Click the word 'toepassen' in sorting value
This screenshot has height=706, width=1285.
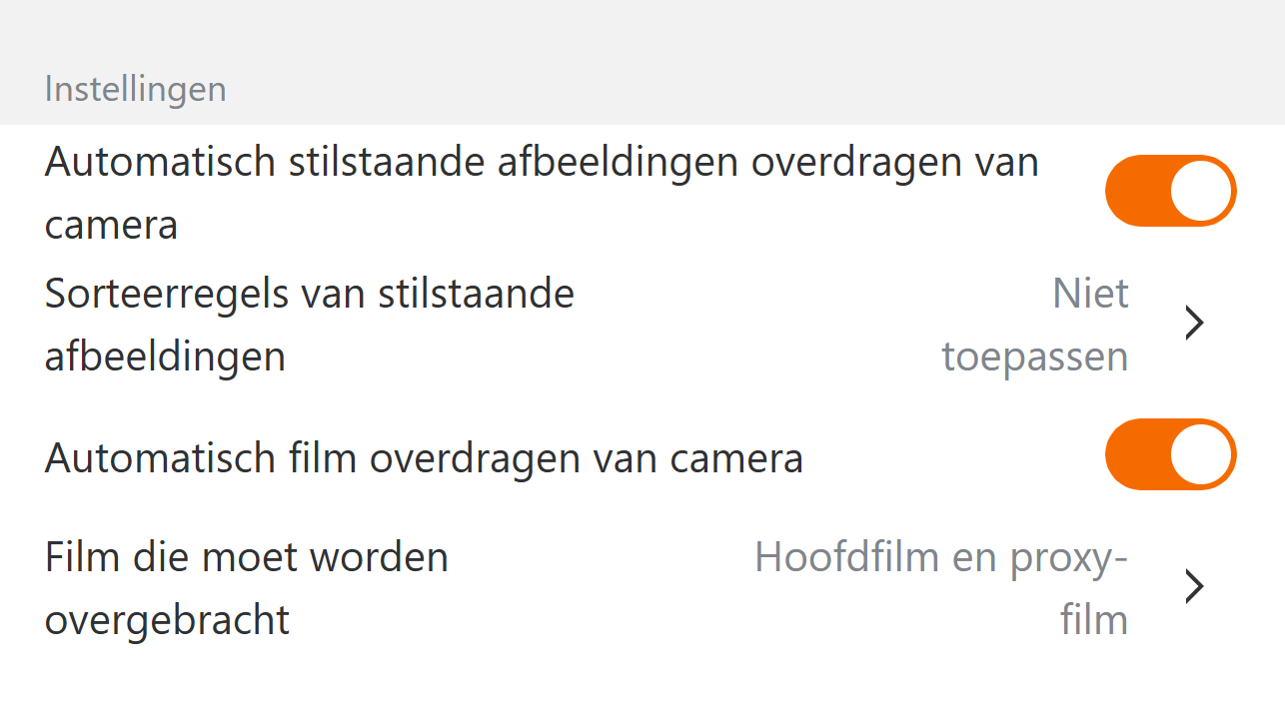coord(1035,356)
